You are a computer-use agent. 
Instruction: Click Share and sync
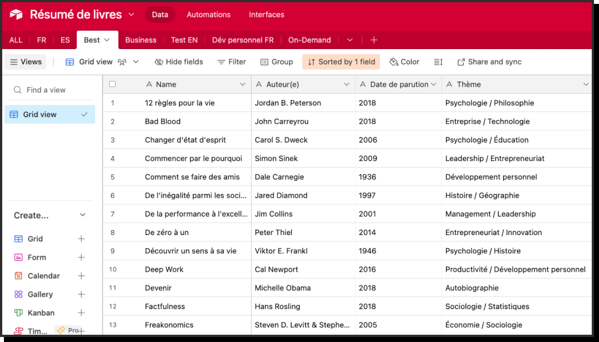[489, 62]
